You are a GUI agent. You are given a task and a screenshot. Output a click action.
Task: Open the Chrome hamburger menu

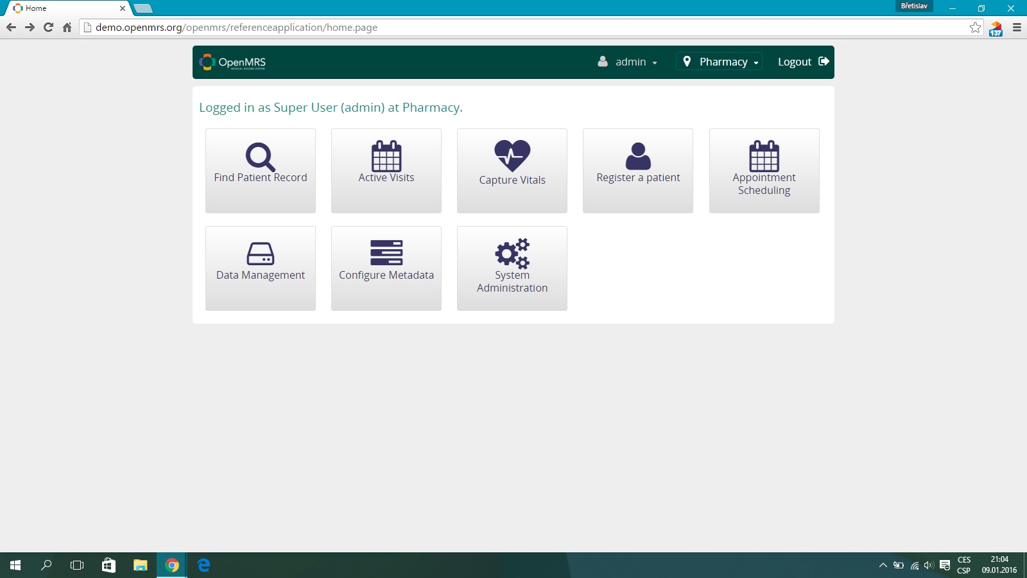1017,27
